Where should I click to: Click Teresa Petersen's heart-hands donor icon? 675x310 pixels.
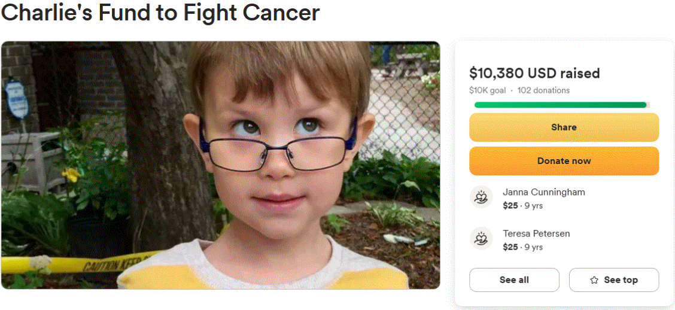(481, 239)
